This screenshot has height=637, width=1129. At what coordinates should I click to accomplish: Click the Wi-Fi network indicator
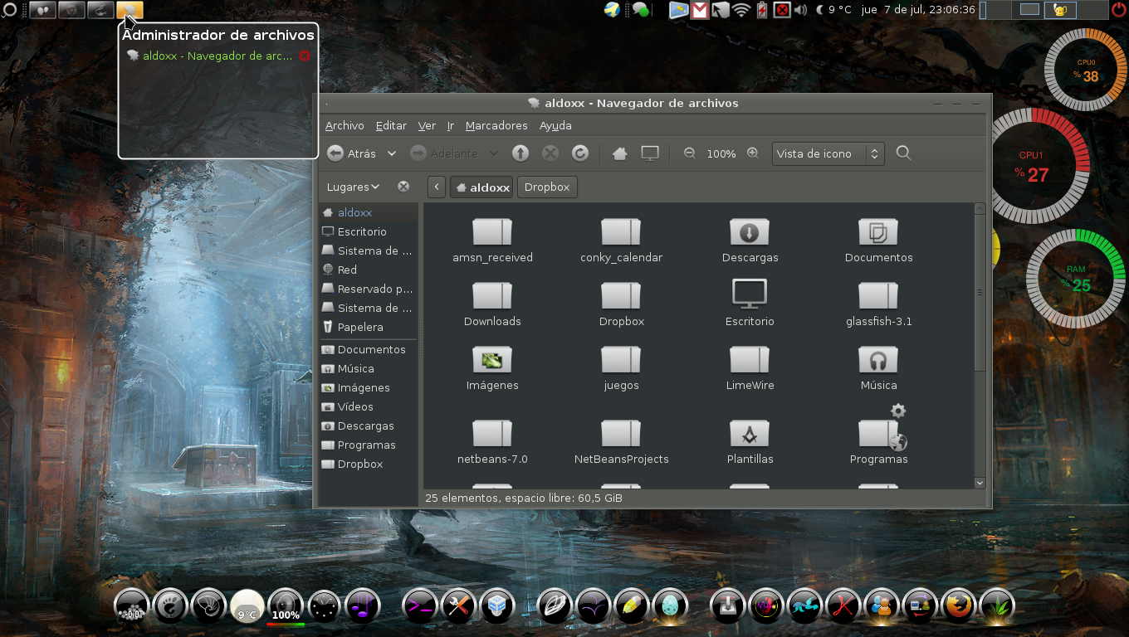point(740,10)
